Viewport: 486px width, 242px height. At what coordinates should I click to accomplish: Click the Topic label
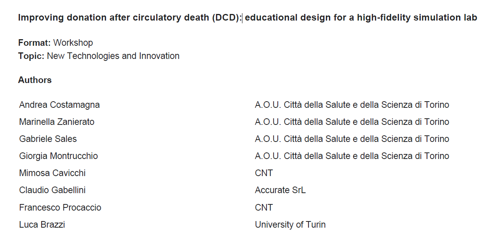tap(31, 56)
